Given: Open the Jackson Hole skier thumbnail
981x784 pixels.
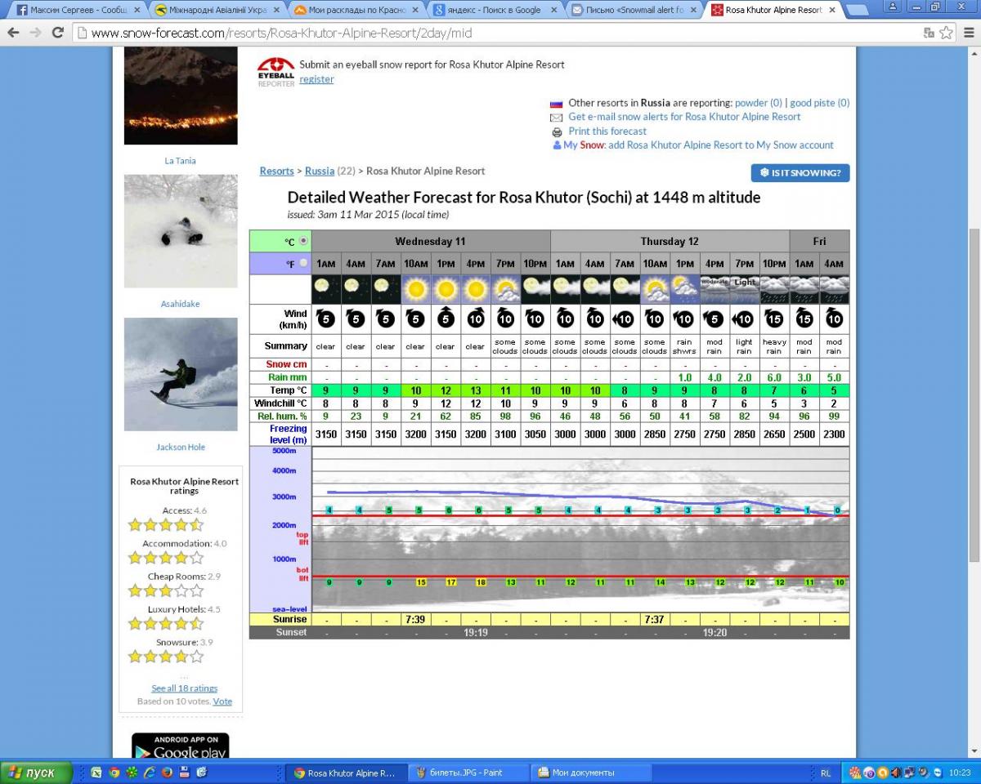Looking at the screenshot, I should point(181,374).
